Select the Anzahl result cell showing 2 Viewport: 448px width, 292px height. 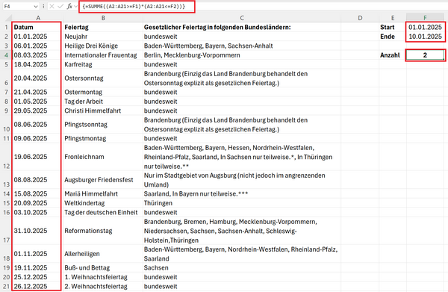click(425, 55)
